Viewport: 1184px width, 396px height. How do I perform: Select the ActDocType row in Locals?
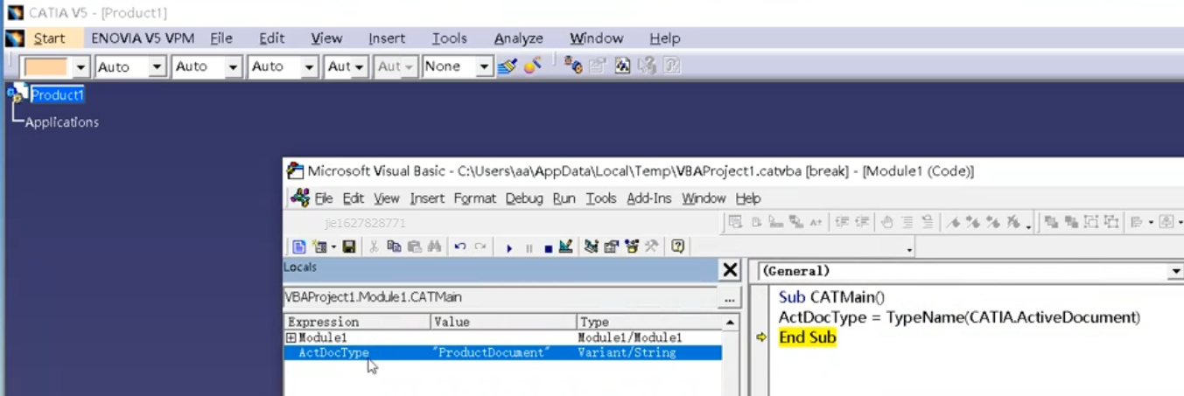click(x=503, y=353)
